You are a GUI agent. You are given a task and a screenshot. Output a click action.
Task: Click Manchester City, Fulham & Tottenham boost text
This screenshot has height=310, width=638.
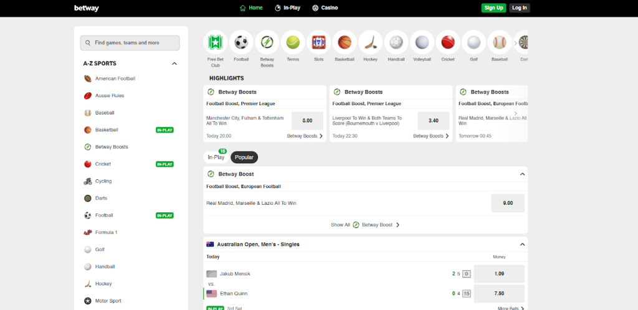coord(244,121)
